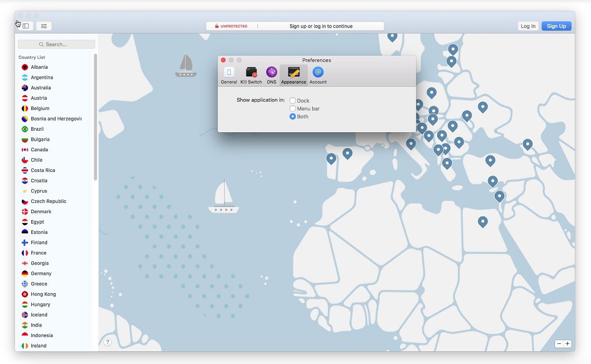Click the Austria flag icon
The image size is (591, 364).
[25, 98]
